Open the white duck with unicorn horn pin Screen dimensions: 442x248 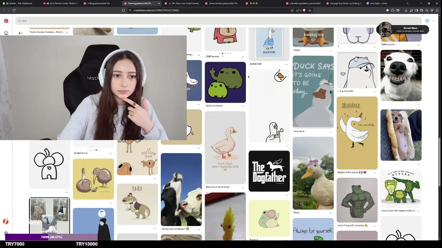pyautogui.click(x=313, y=173)
